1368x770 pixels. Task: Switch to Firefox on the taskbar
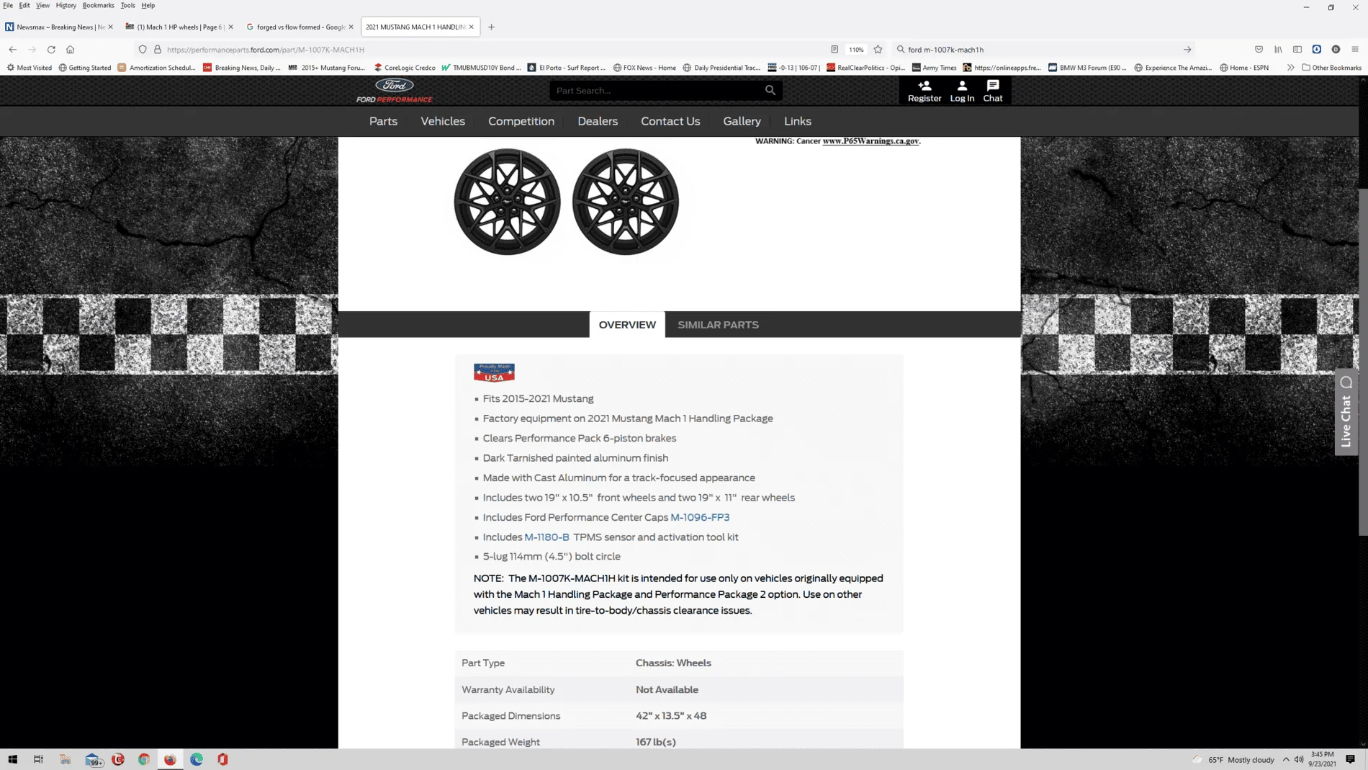[x=170, y=759]
